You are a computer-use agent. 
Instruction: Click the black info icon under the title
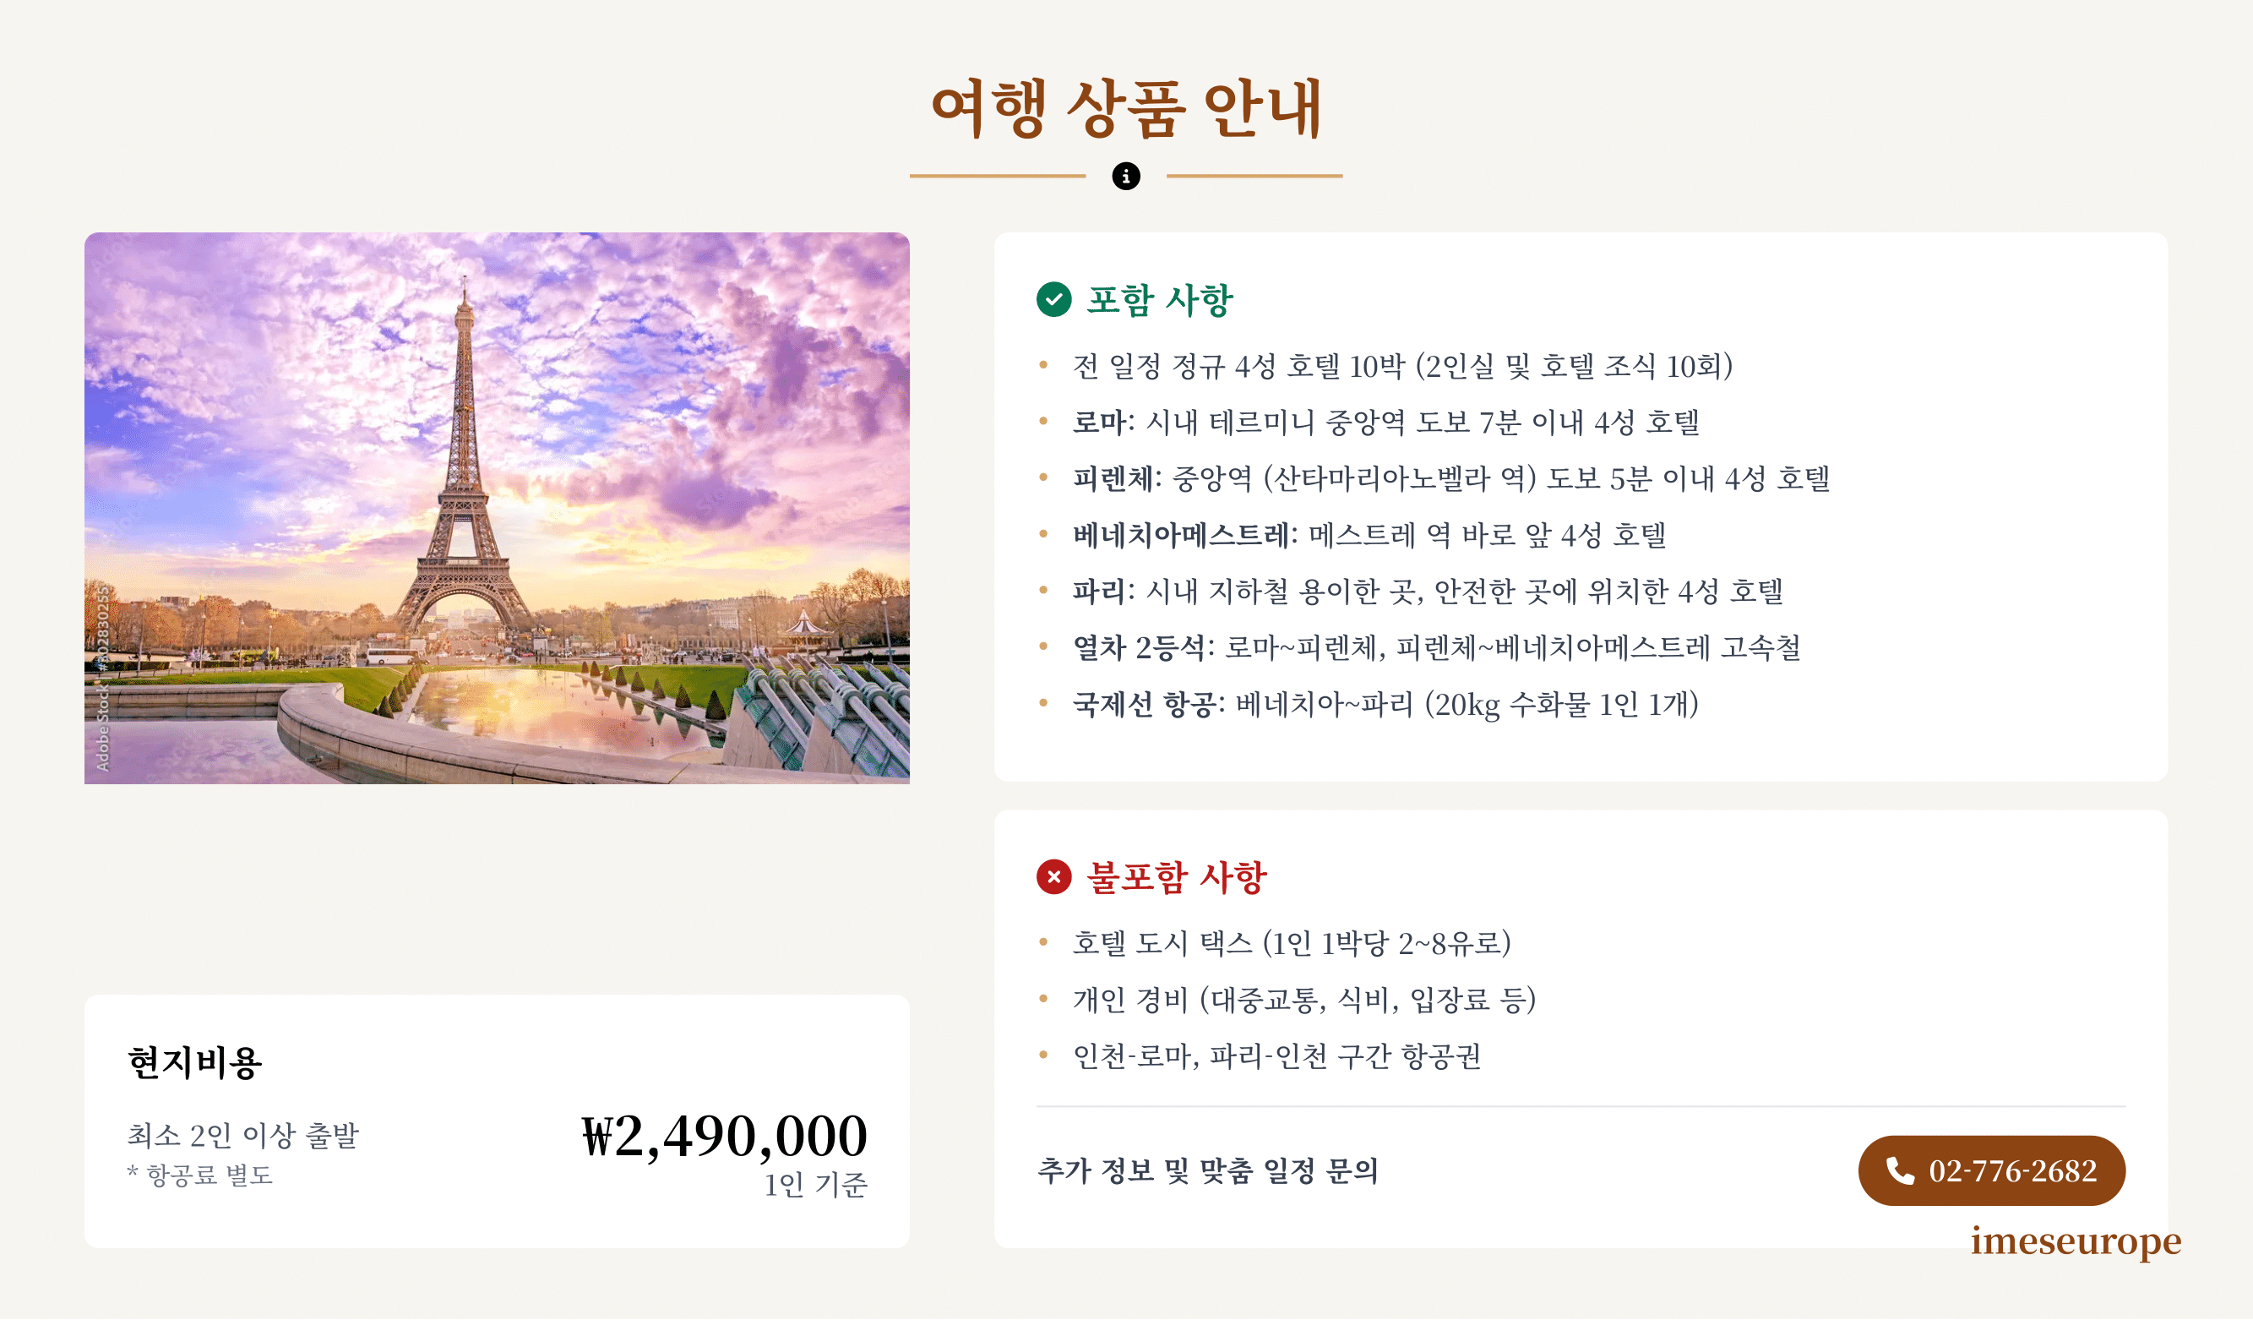(1125, 176)
